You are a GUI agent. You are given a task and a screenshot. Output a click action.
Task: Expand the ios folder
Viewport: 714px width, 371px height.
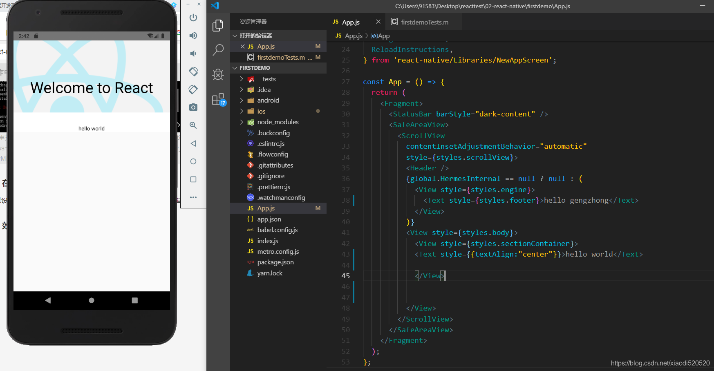coord(242,111)
